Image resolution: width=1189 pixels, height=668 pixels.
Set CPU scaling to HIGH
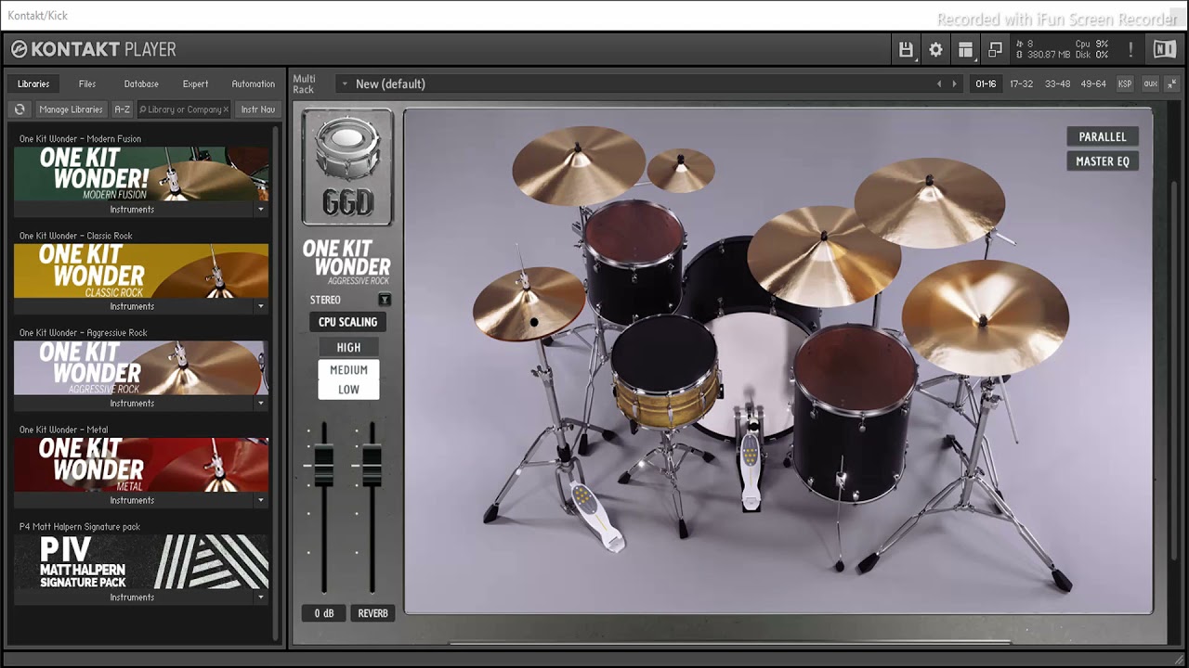click(x=348, y=347)
